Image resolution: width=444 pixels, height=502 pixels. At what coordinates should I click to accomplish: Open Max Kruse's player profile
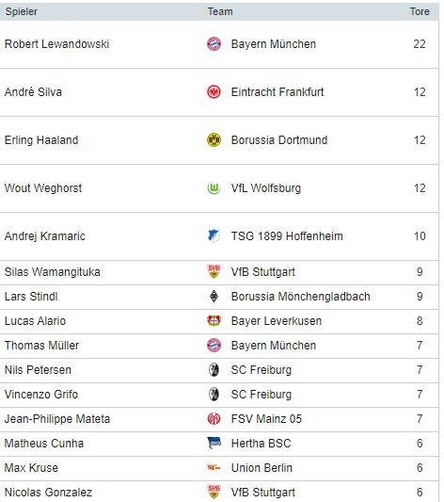tap(31, 468)
